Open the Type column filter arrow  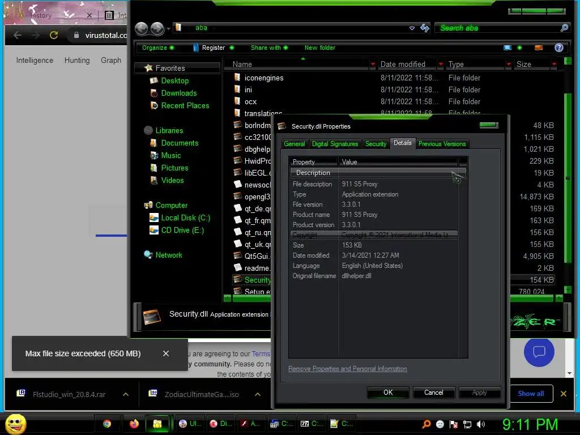[509, 65]
